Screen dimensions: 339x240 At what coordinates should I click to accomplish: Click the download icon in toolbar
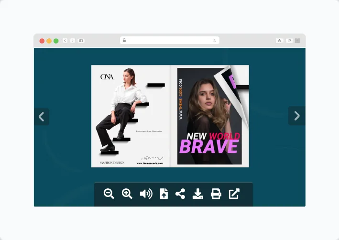198,194
